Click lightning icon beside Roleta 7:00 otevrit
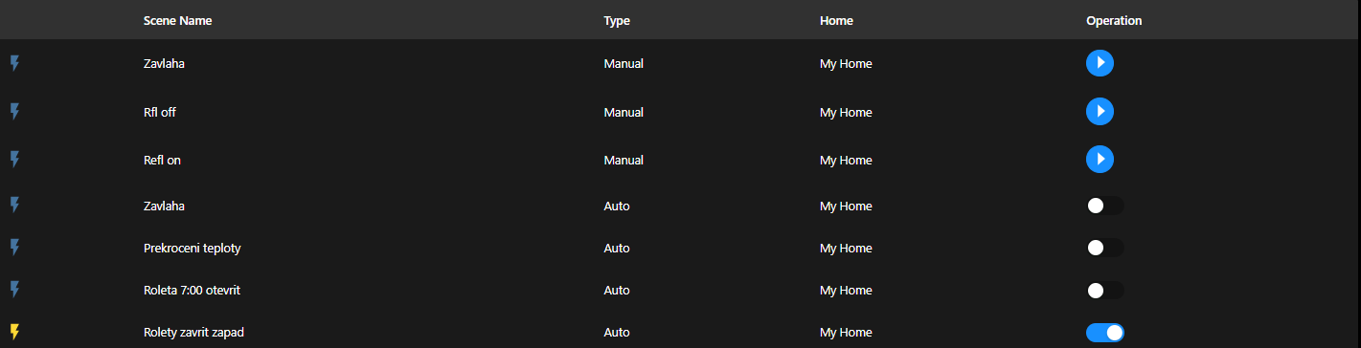Screen dimensions: 1361x348 (x=14, y=290)
